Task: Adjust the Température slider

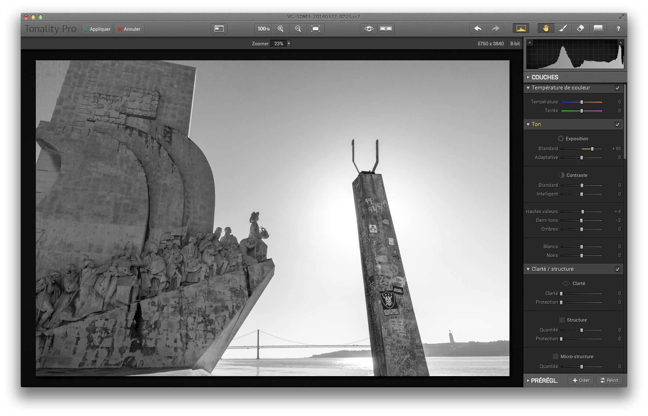Action: pos(581,102)
